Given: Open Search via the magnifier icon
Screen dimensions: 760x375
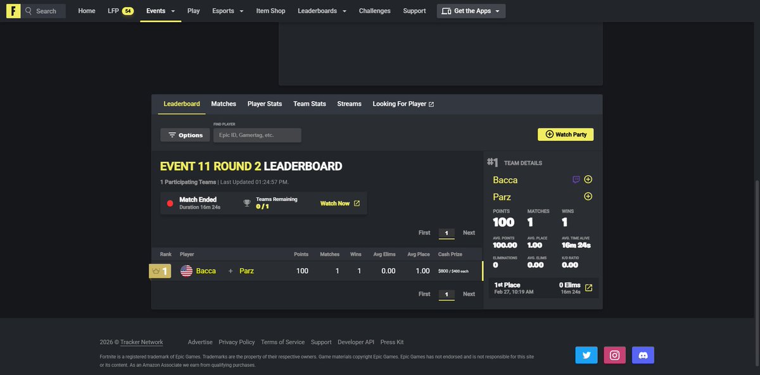Looking at the screenshot, I should pos(28,11).
